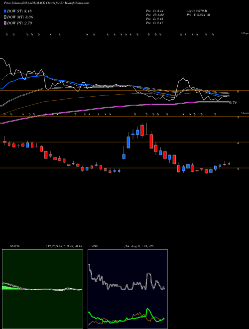249x329 pixels.
Task: Click the 'MACD:' panel heading
Action: click(x=15, y=246)
